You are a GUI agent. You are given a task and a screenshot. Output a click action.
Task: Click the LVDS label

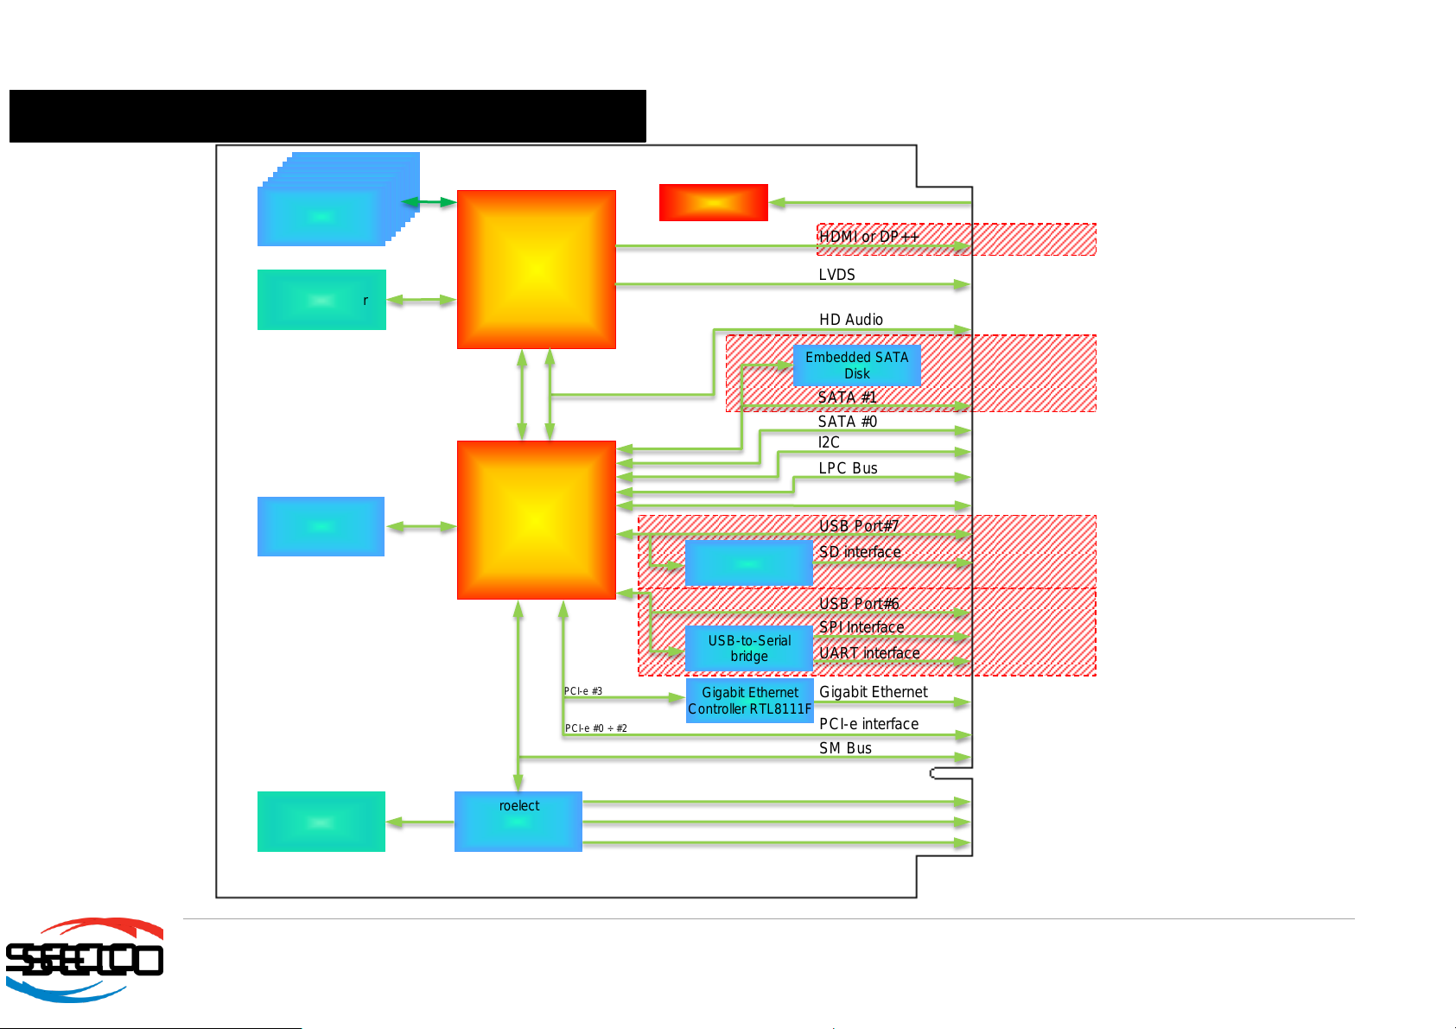pyautogui.click(x=837, y=275)
